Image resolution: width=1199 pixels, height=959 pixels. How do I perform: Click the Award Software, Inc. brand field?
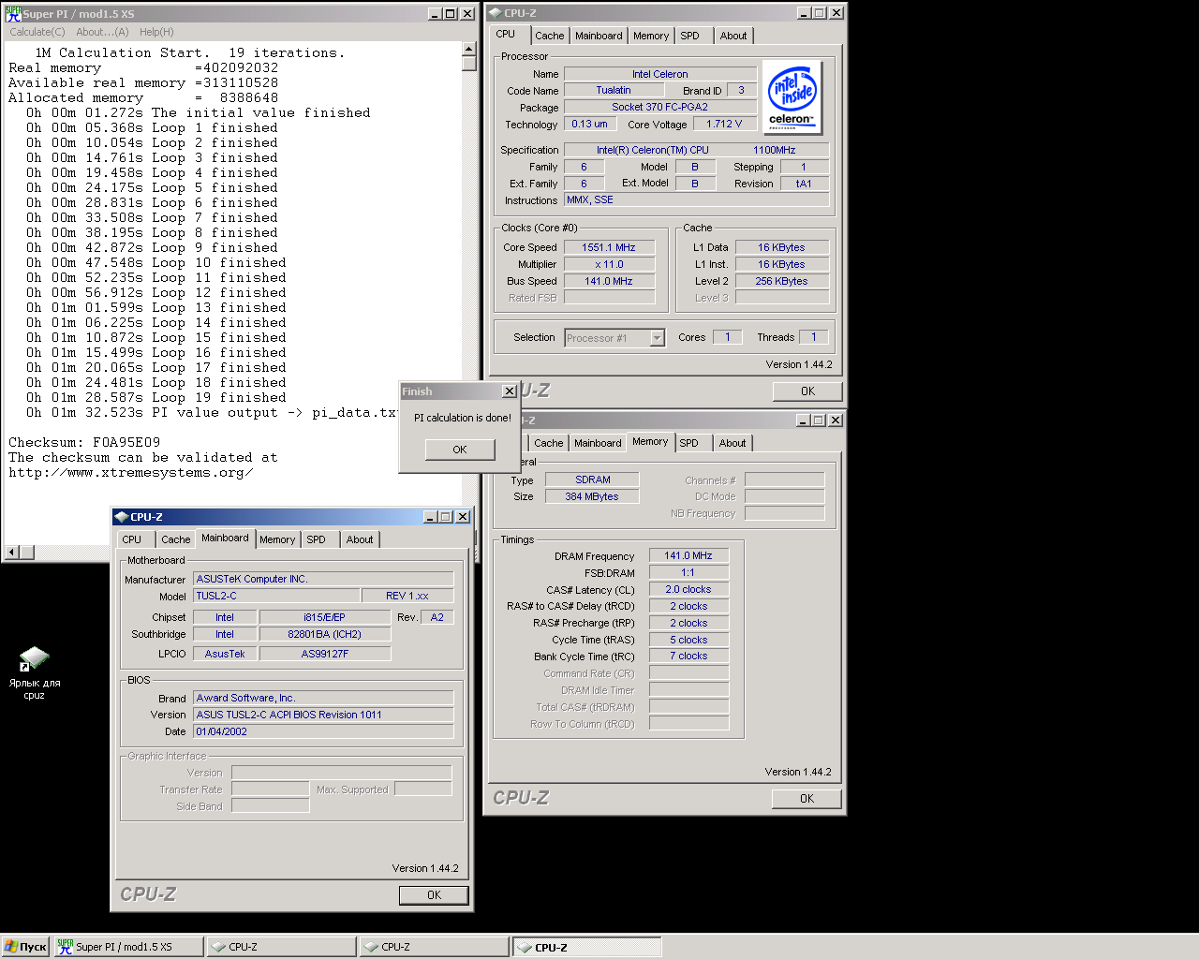tap(323, 698)
